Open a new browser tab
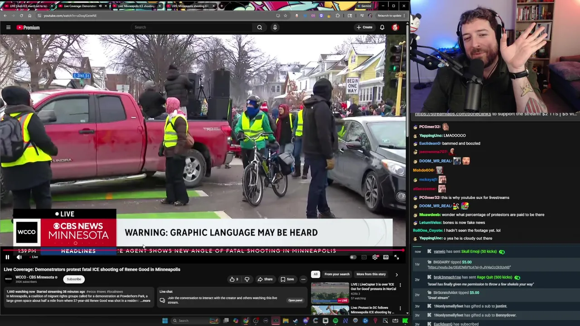 [221, 6]
